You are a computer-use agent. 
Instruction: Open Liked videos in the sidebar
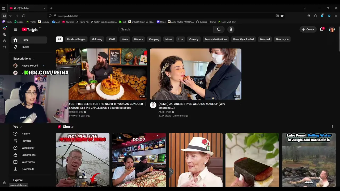pos(29,155)
